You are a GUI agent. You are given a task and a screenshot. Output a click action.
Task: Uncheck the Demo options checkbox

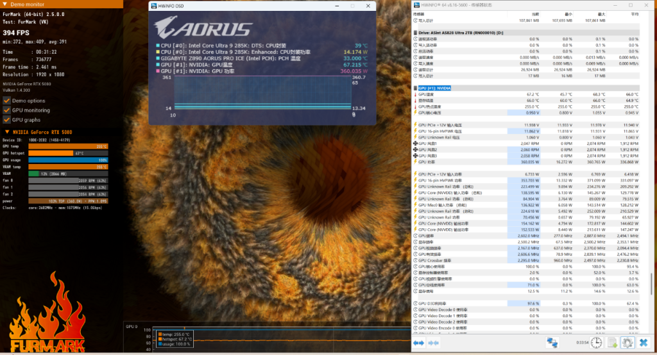pyautogui.click(x=7, y=101)
